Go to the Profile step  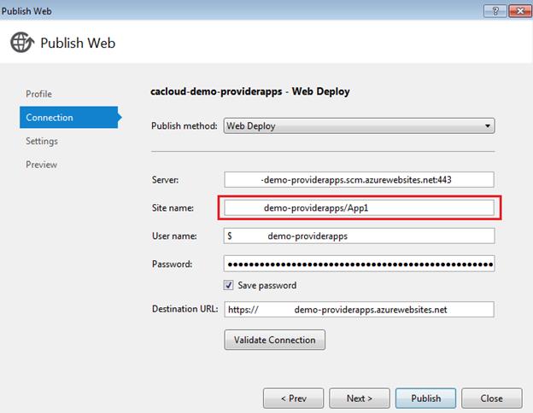click(x=38, y=94)
